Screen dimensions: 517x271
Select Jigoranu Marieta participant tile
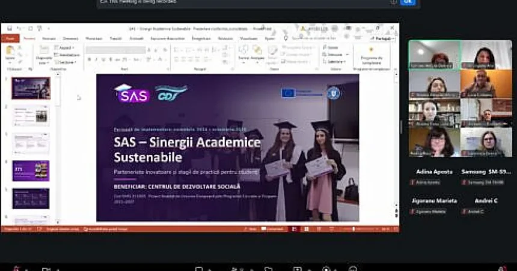pos(435,205)
